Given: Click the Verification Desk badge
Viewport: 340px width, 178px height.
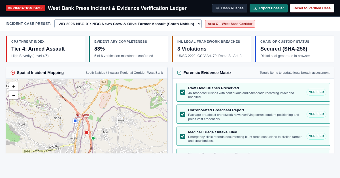Looking at the screenshot, I should coord(25,8).
